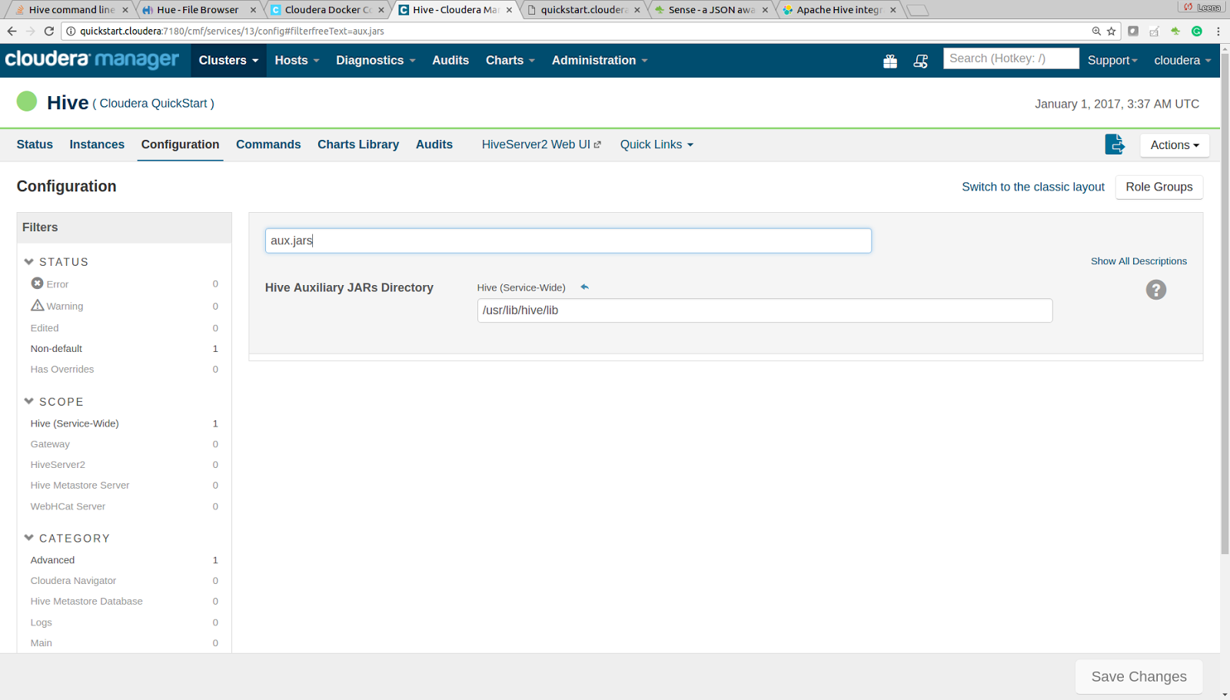This screenshot has width=1230, height=700.
Task: Click the green Grammarly extension icon
Action: tap(1197, 31)
